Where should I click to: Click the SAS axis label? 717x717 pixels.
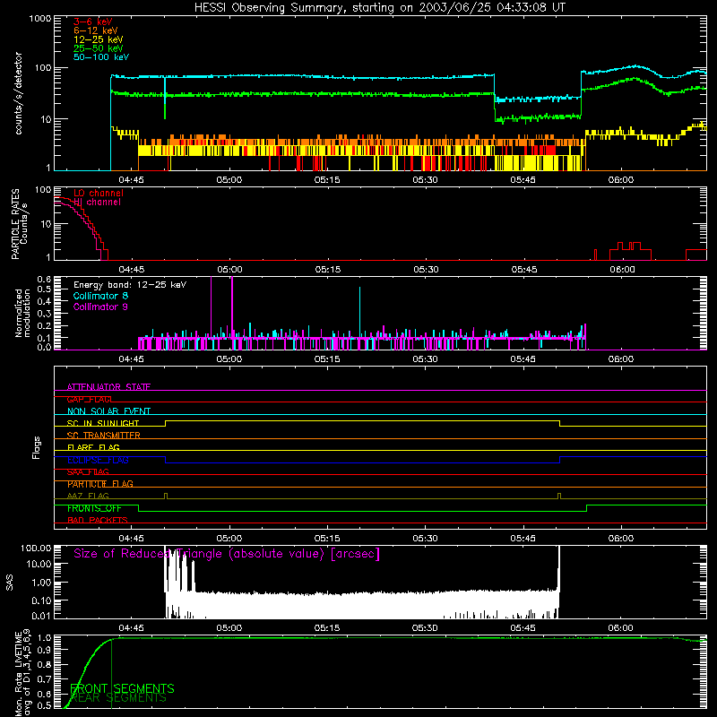pos(9,583)
